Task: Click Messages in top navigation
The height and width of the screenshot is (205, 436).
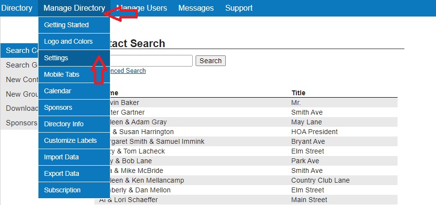Action: [196, 8]
